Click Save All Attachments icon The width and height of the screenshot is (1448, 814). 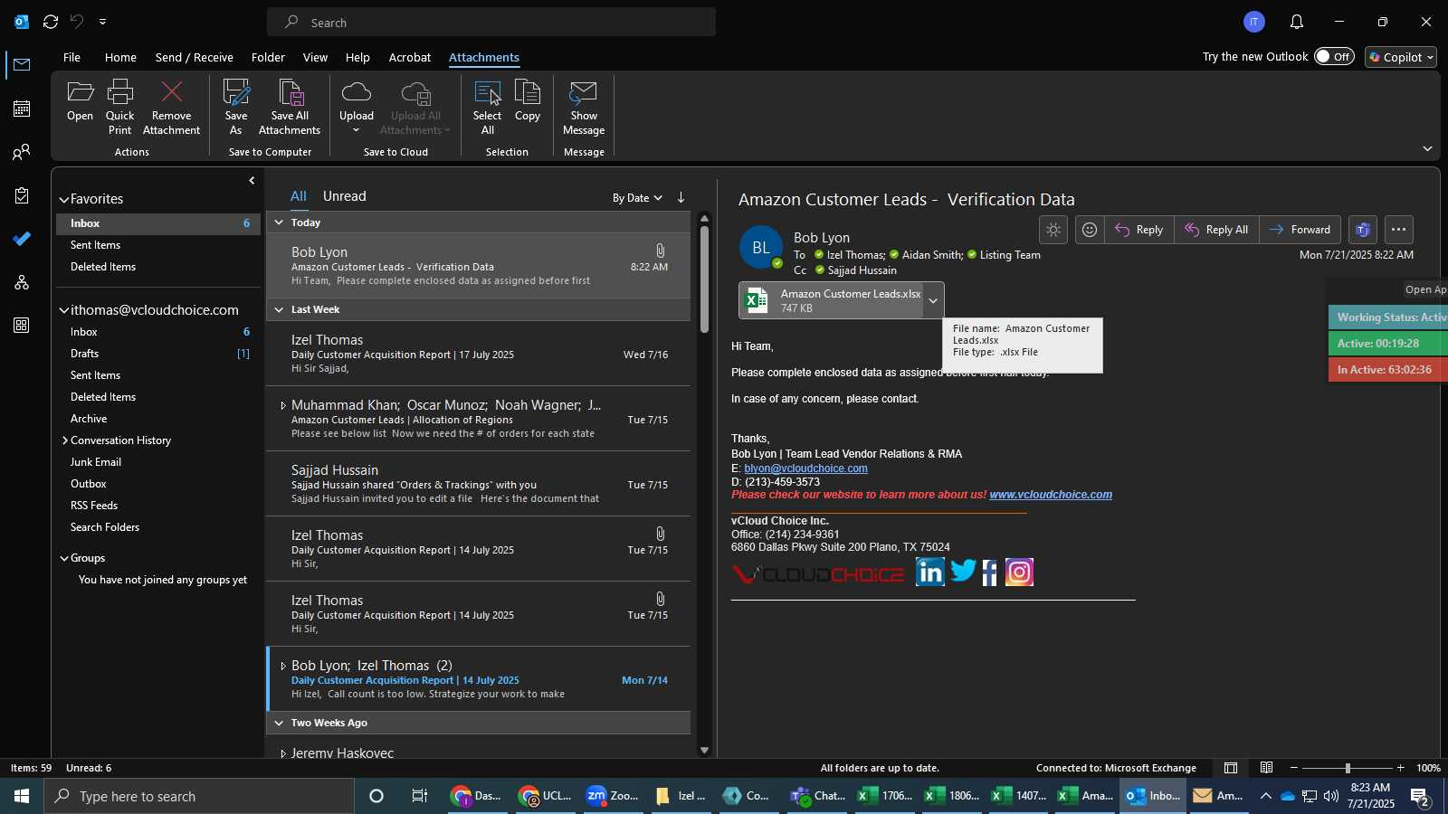click(290, 107)
